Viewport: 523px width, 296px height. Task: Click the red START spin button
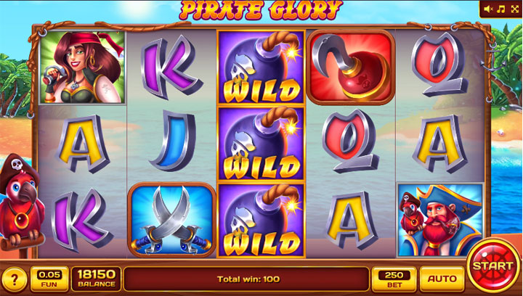[493, 266]
